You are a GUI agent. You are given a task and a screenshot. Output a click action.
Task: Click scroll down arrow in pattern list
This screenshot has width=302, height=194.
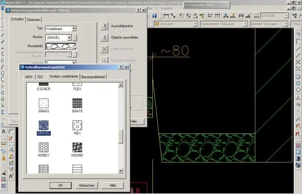pyautogui.click(x=121, y=171)
